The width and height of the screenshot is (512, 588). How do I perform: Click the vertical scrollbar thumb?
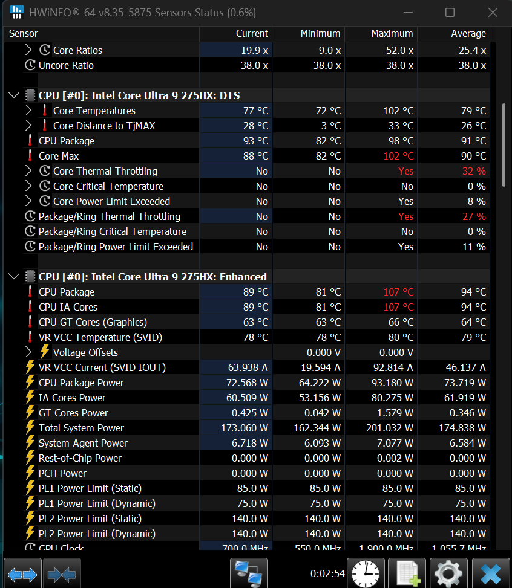(504, 145)
